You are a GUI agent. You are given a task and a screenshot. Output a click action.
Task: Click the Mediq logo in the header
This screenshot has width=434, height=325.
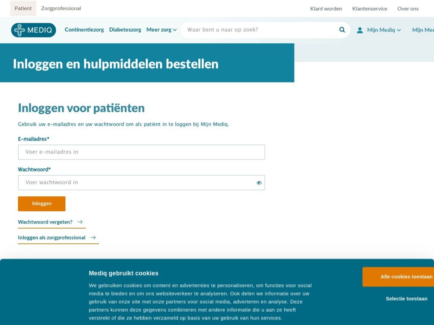[x=33, y=30]
